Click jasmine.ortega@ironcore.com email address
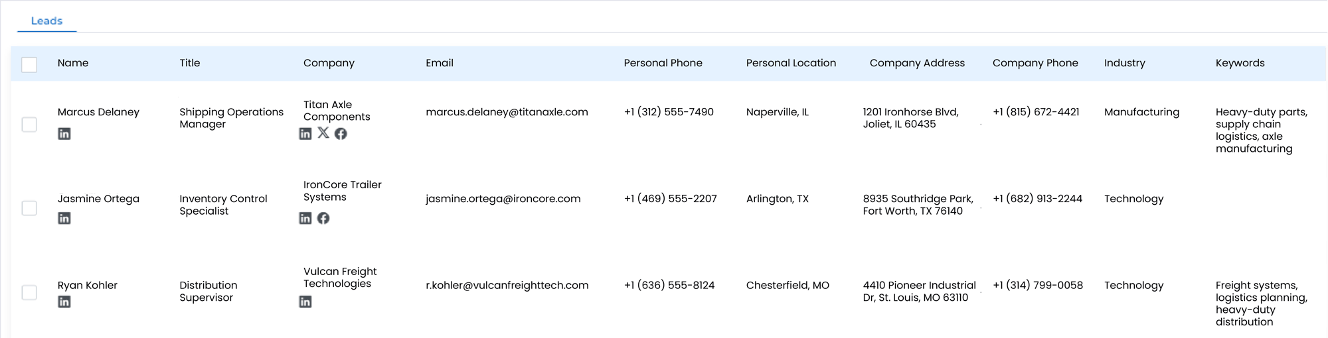 (x=503, y=199)
